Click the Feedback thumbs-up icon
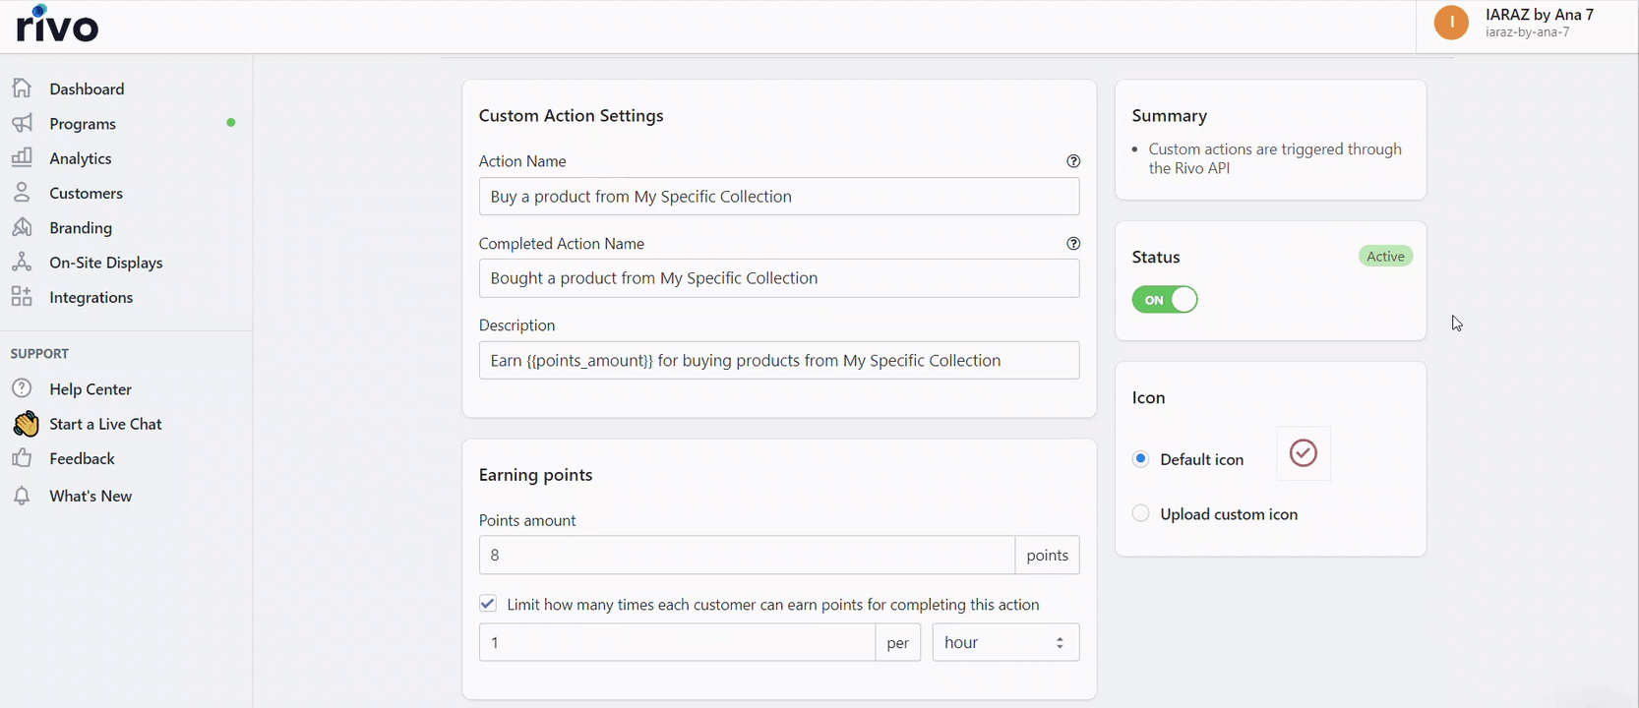The image size is (1639, 708). coord(22,458)
